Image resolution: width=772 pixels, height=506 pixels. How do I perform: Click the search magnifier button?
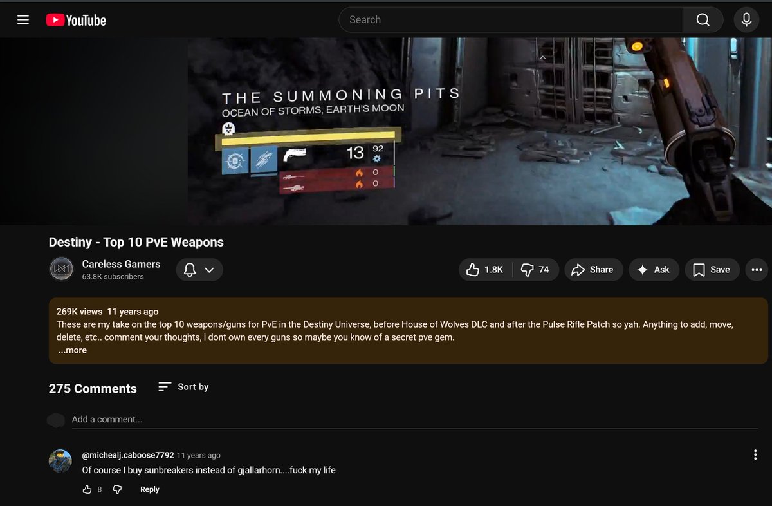click(703, 20)
